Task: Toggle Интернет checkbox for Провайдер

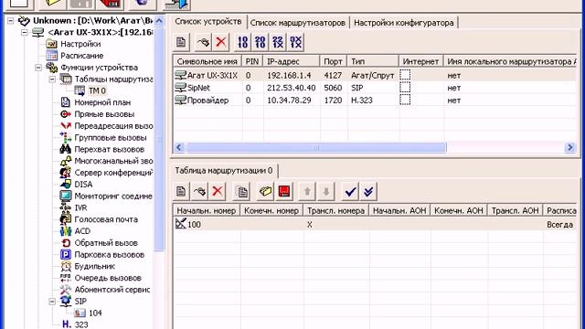Action: (x=405, y=100)
